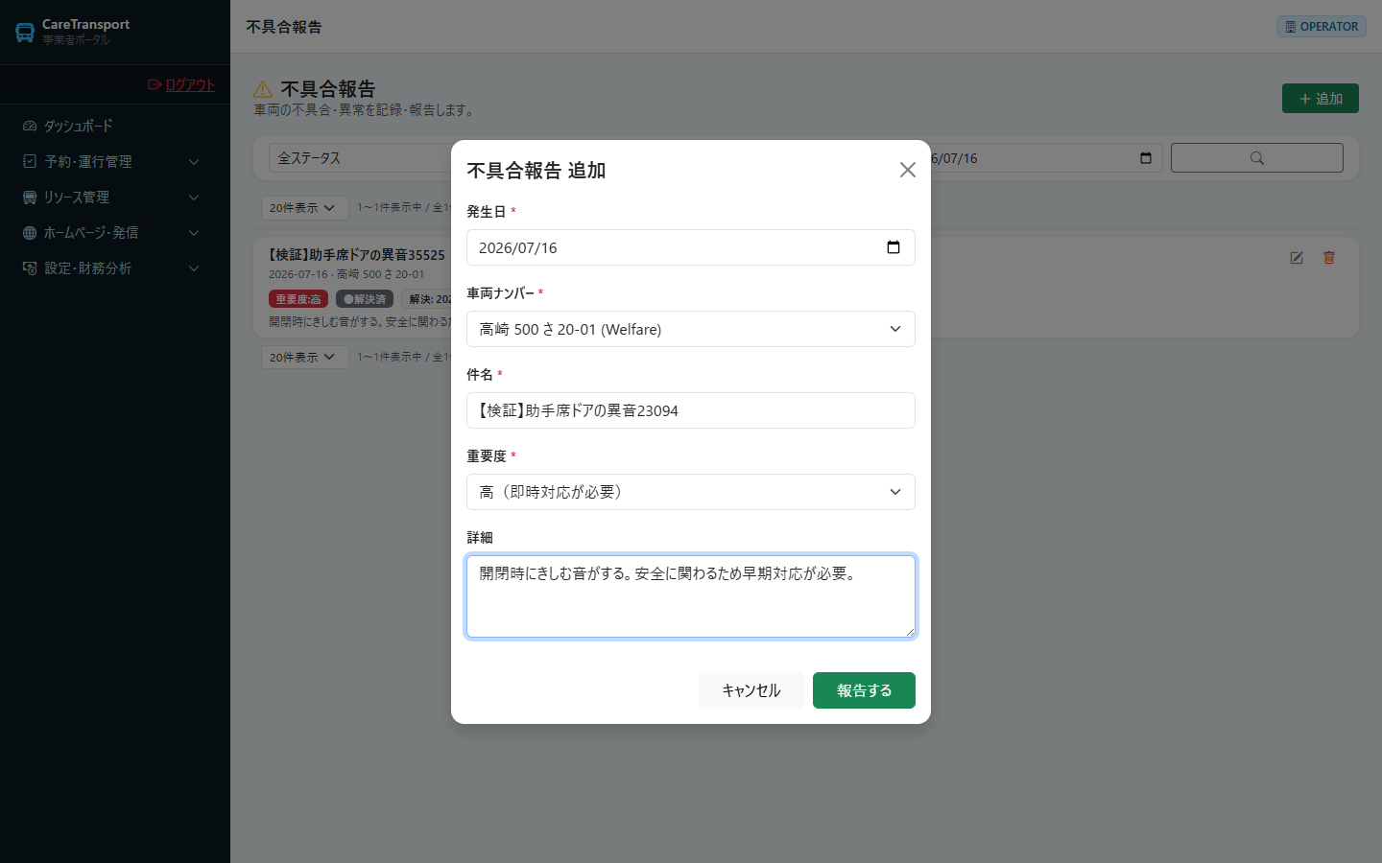Click chevron beside ホームページ・発信
The width and height of the screenshot is (1382, 863).
[194, 233]
